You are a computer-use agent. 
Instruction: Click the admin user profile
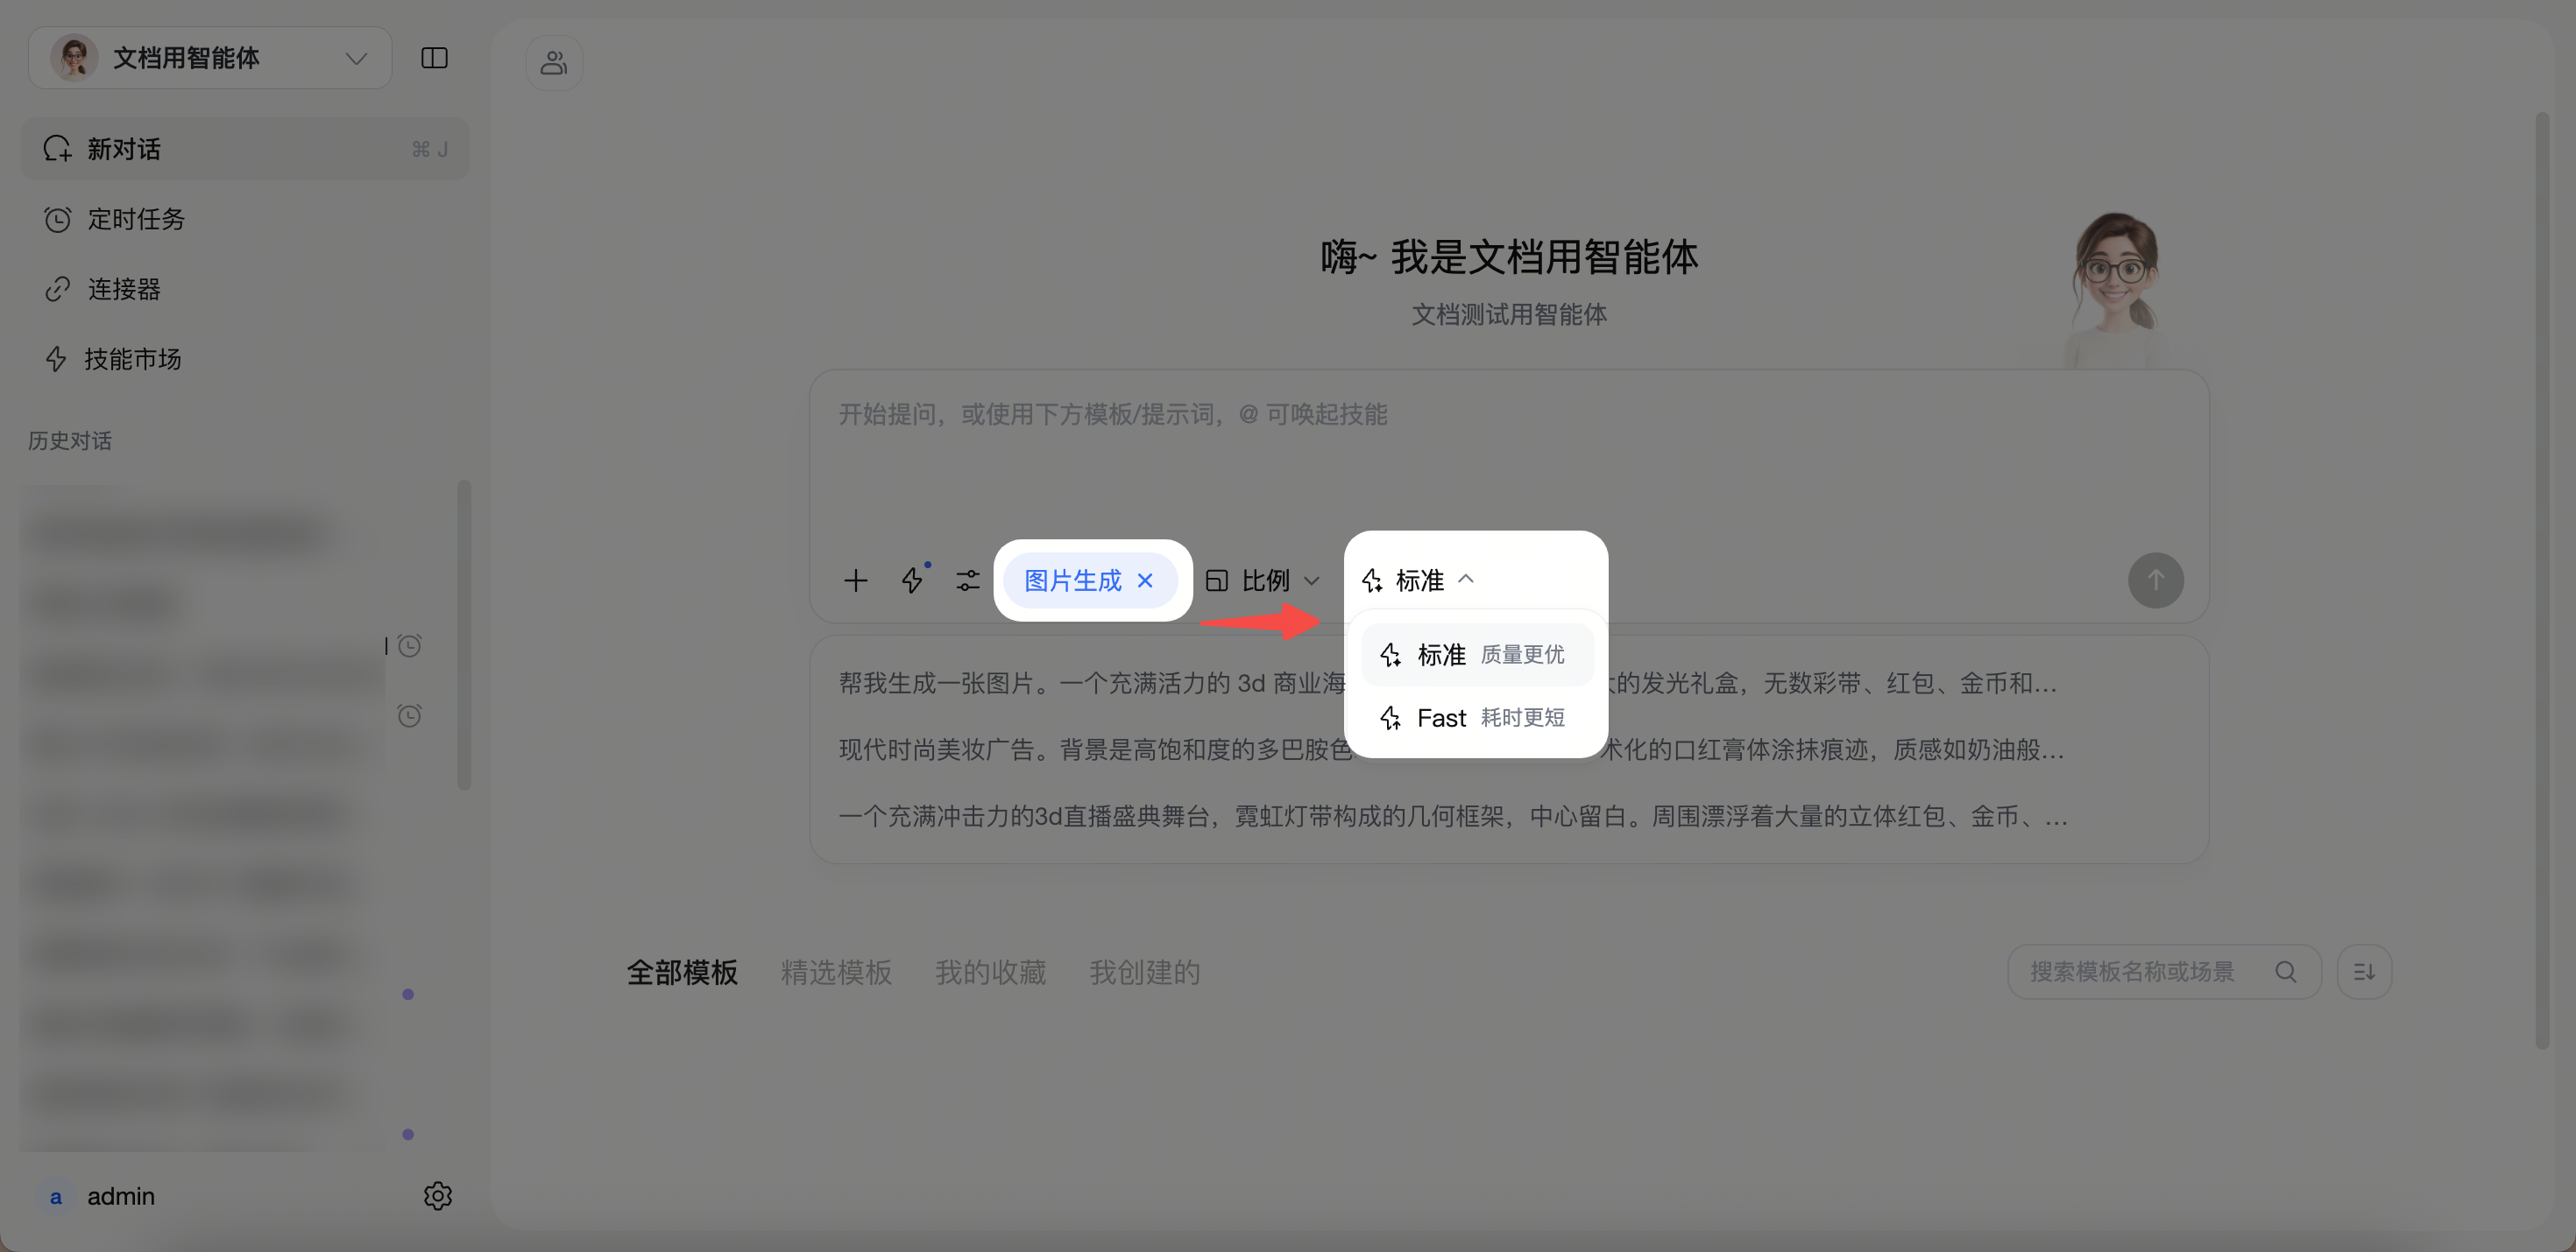pyautogui.click(x=98, y=1196)
